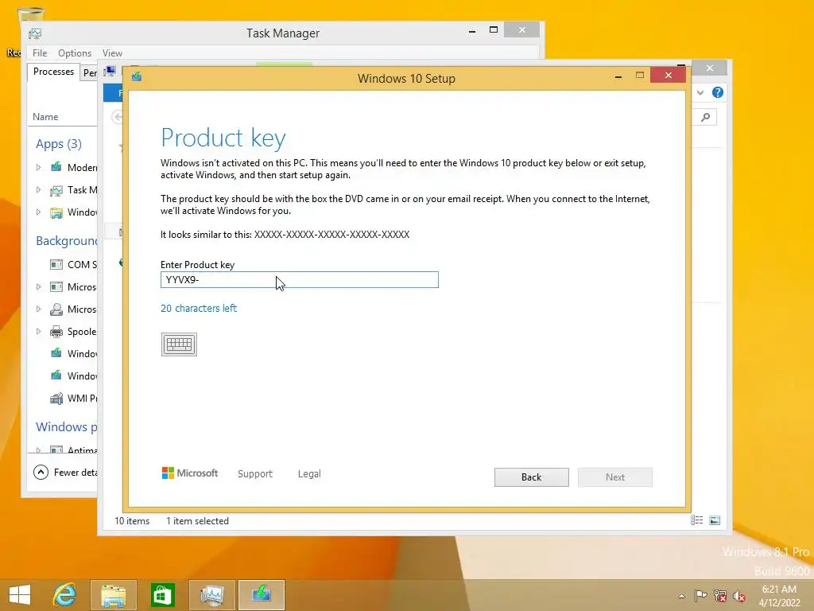Click '1 item selected' in File Explorer status bar
Screen dimensions: 814x611
(197, 520)
